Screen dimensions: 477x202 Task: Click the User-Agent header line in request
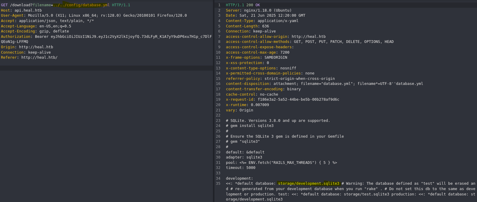94,15
